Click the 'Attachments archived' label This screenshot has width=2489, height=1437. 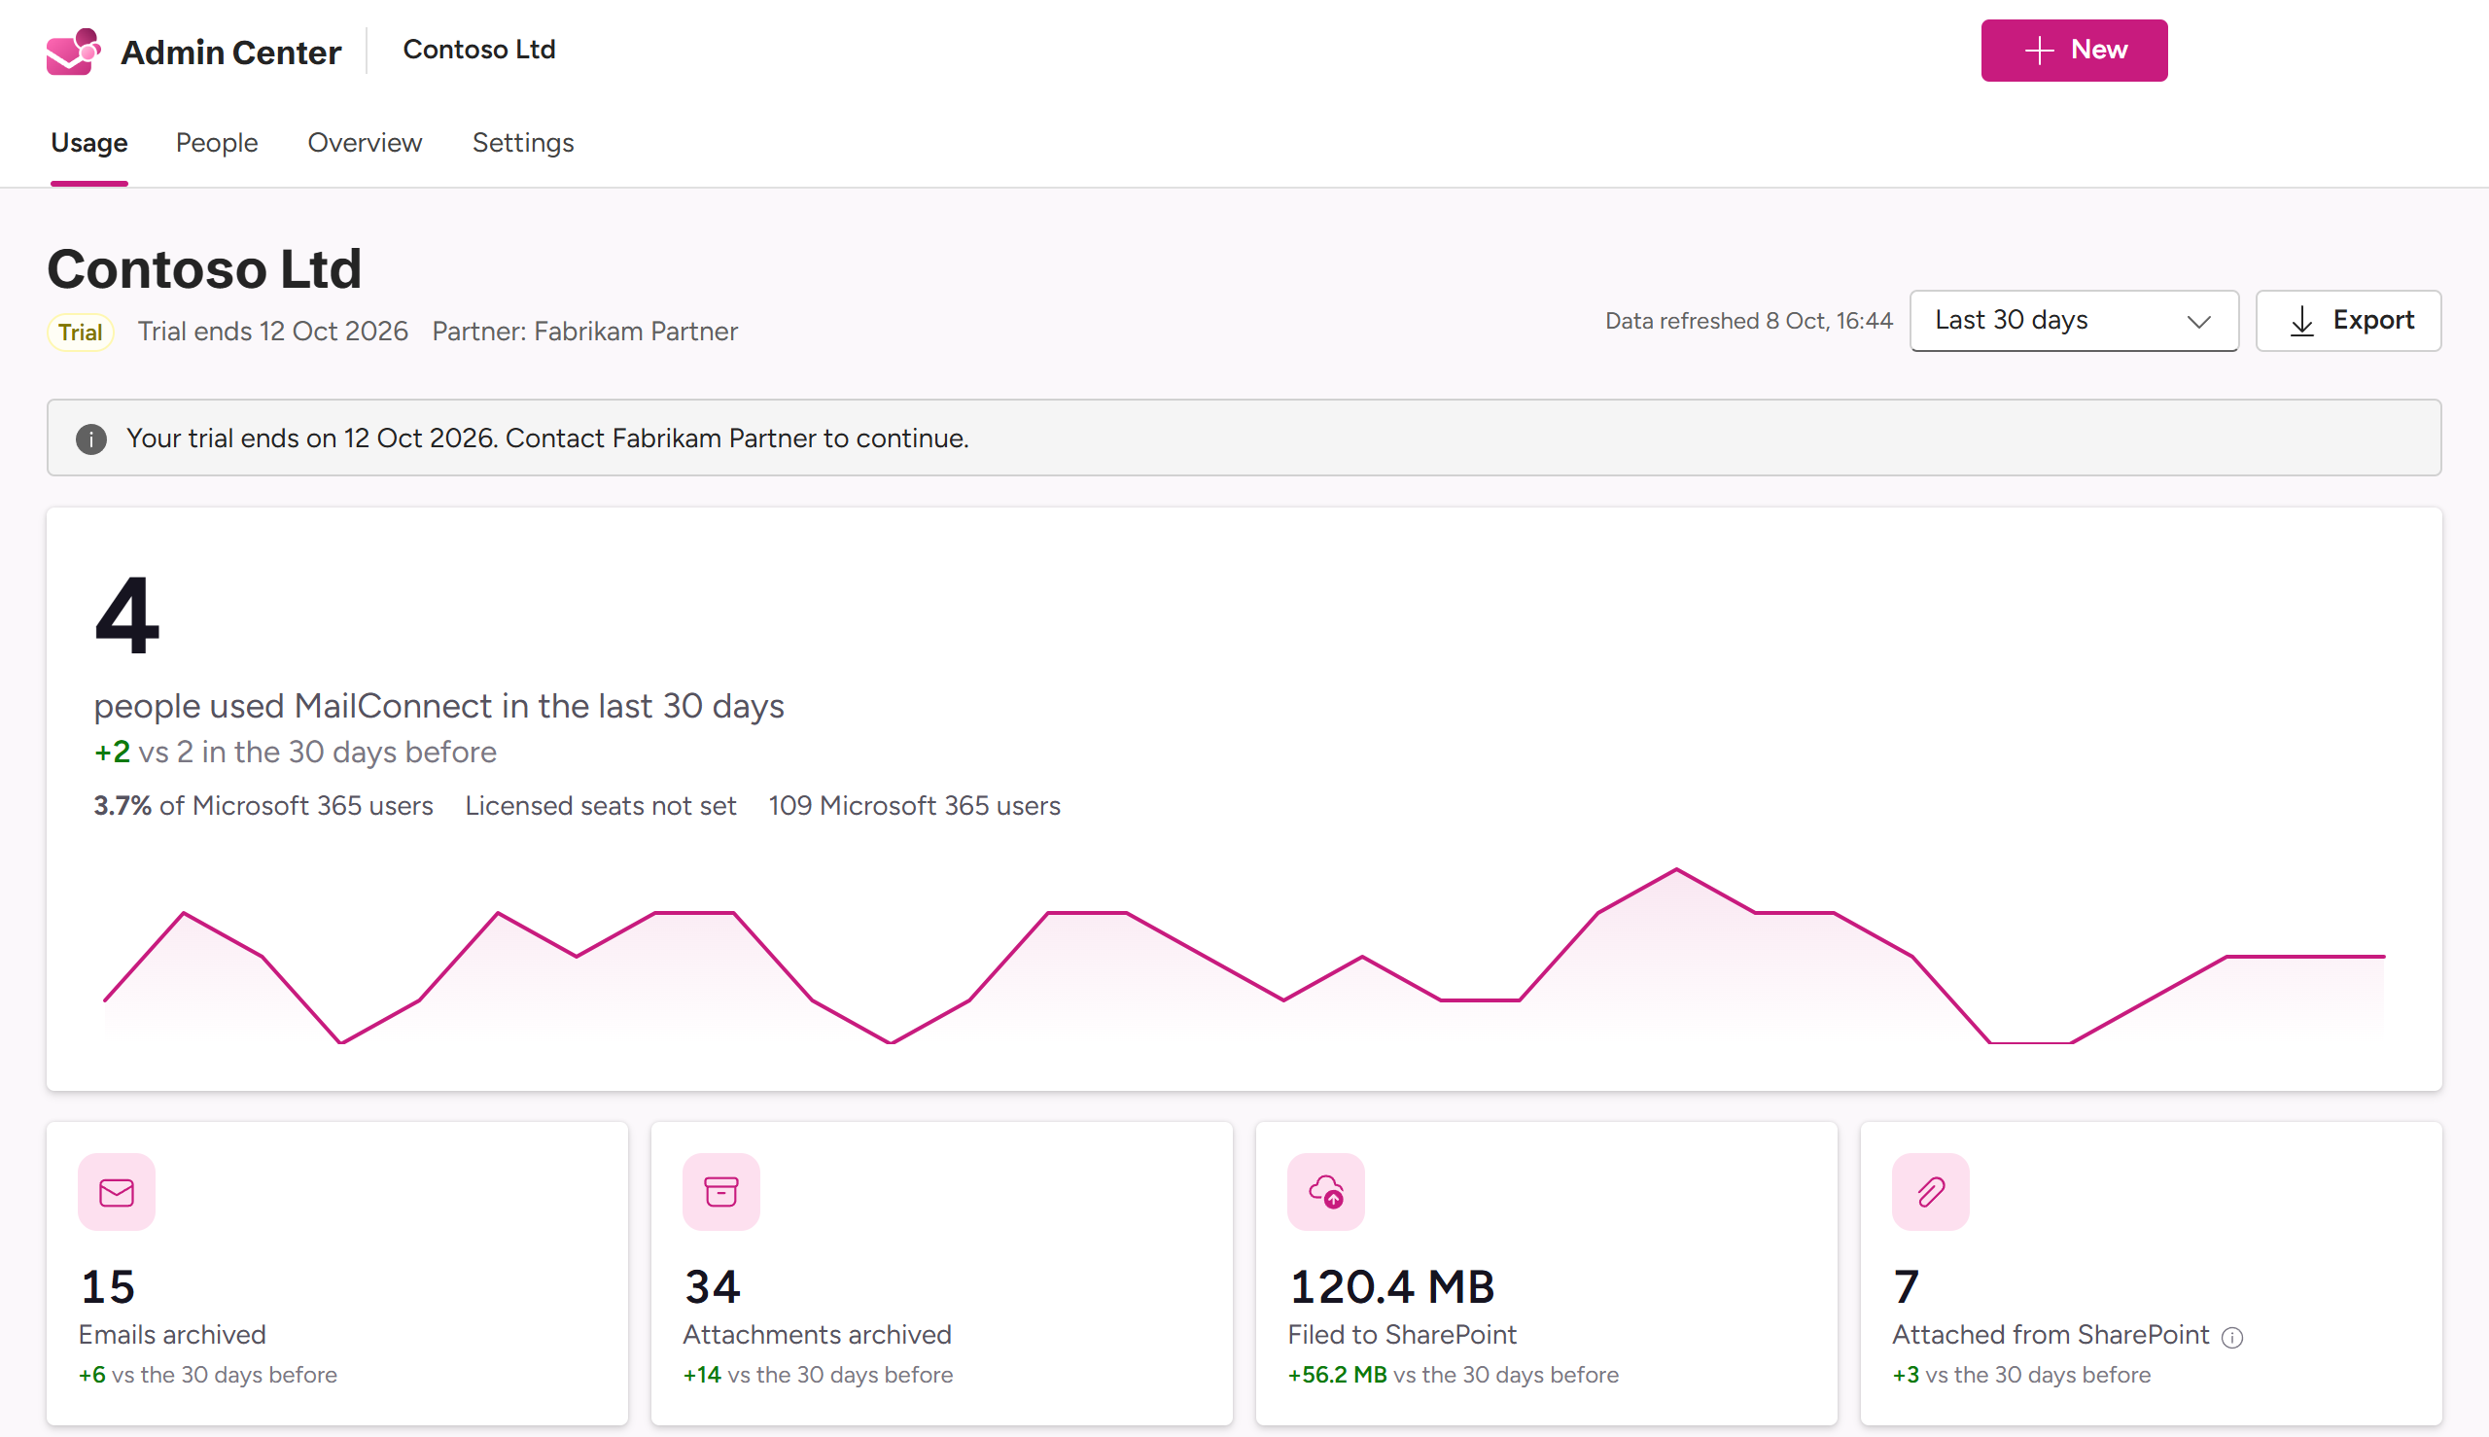click(817, 1335)
